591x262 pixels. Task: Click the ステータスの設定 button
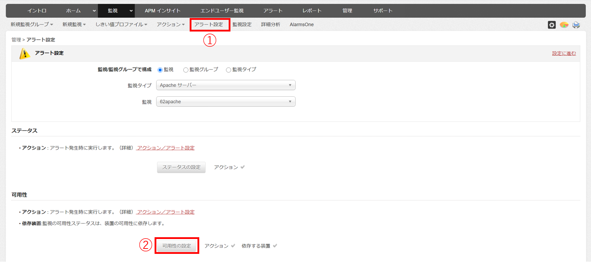pyautogui.click(x=181, y=167)
